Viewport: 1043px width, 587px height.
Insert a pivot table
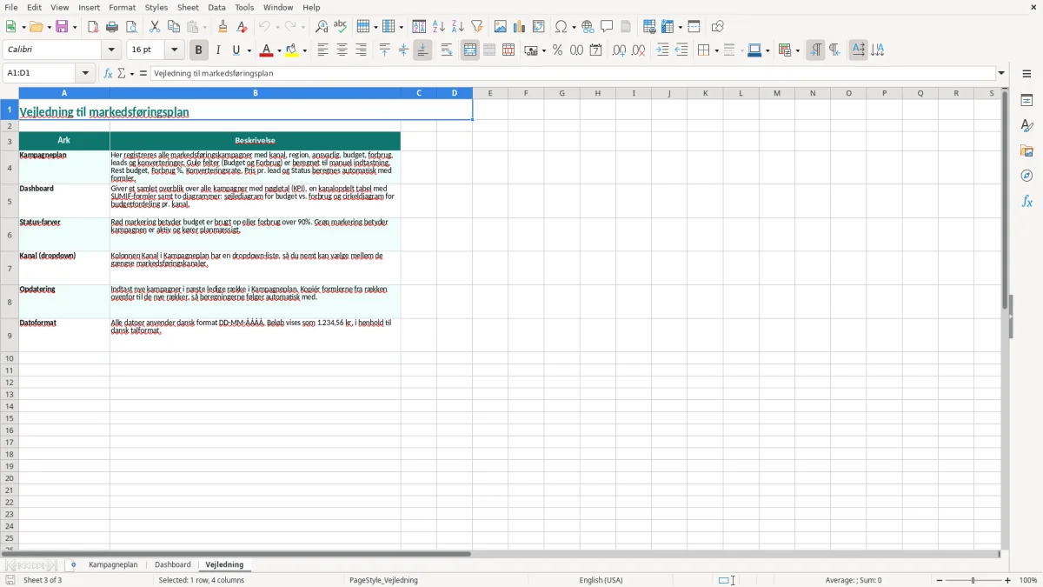tap(539, 27)
